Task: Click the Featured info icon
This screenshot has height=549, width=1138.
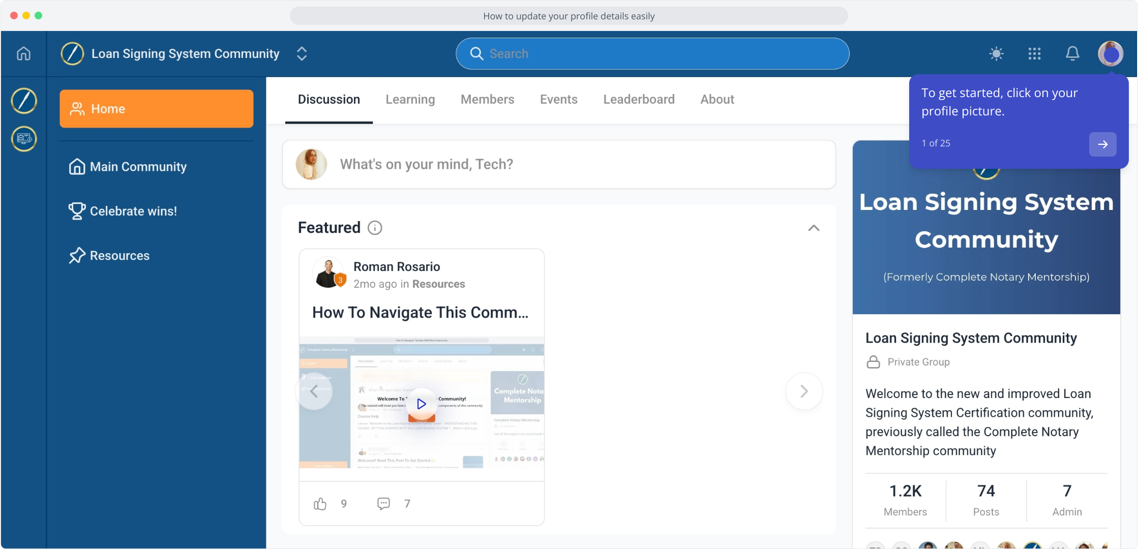Action: coord(375,228)
